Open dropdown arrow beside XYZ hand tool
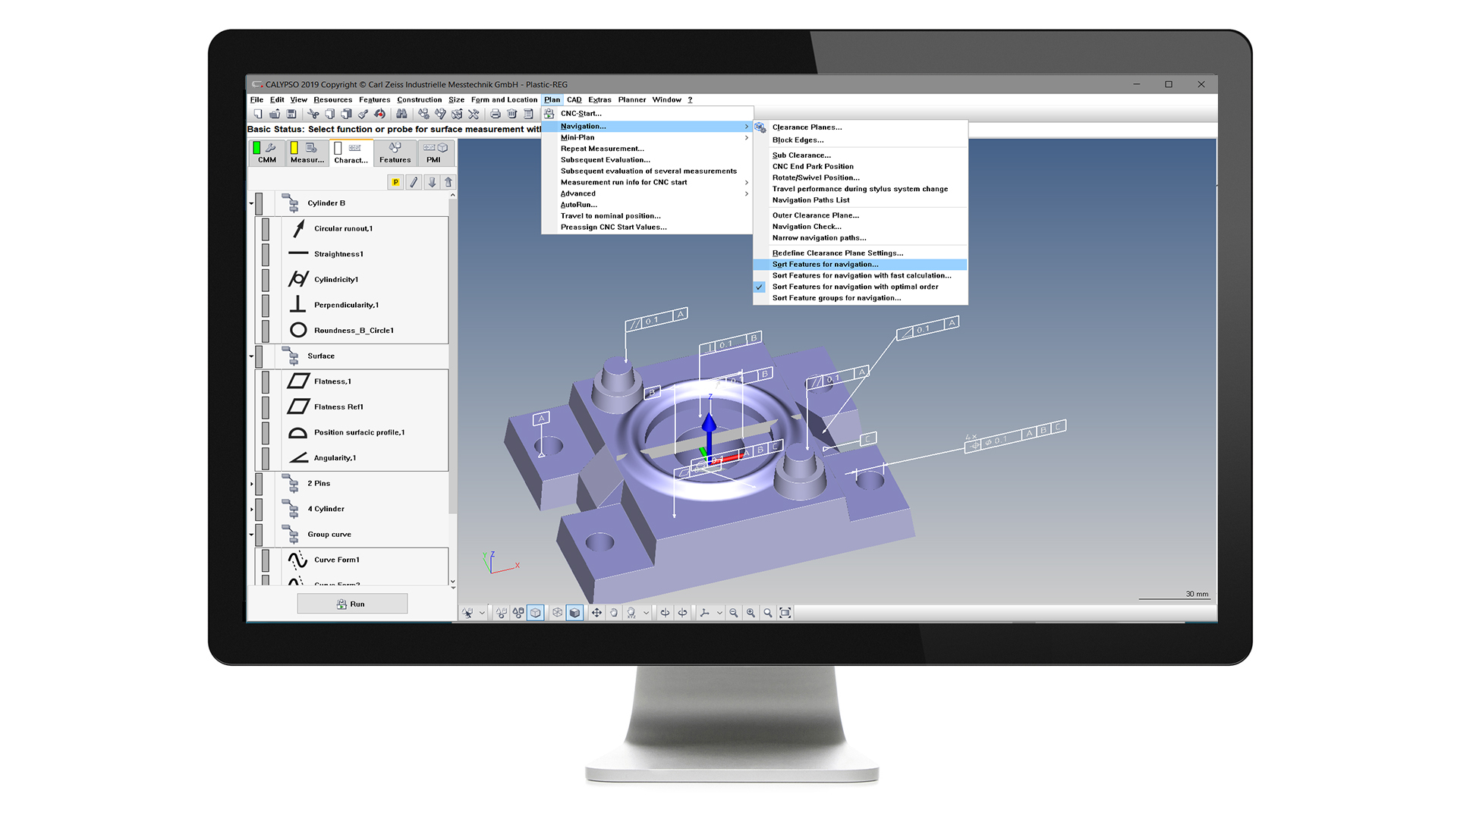 pos(646,613)
